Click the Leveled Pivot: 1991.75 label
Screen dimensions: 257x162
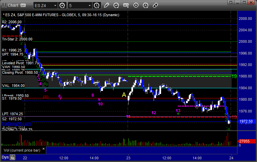[20, 63]
